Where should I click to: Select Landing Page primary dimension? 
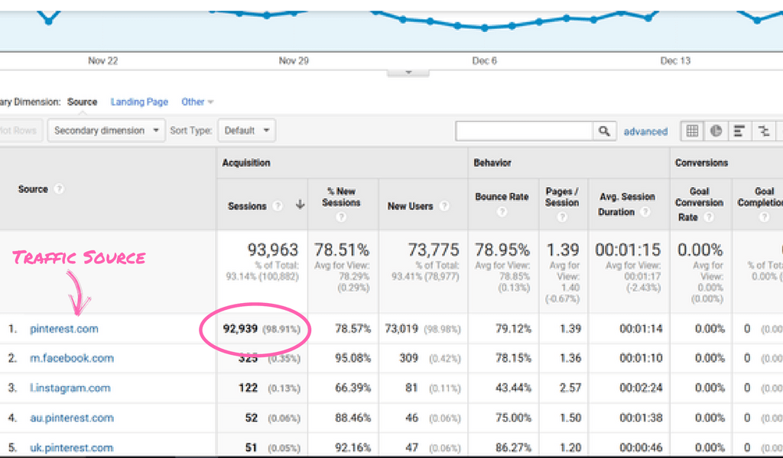(x=139, y=102)
